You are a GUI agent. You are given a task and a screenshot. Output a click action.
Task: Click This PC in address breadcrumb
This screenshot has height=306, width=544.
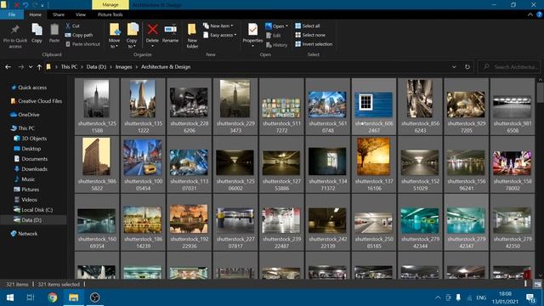(69, 67)
